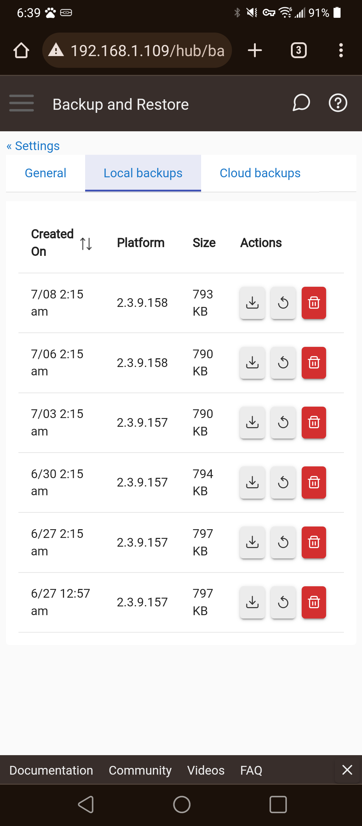The height and width of the screenshot is (826, 362).
Task: Open the help question mark icon
Action: [x=338, y=103]
